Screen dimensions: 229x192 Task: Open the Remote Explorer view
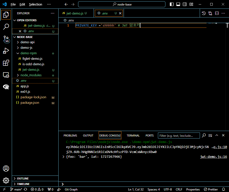6,75
